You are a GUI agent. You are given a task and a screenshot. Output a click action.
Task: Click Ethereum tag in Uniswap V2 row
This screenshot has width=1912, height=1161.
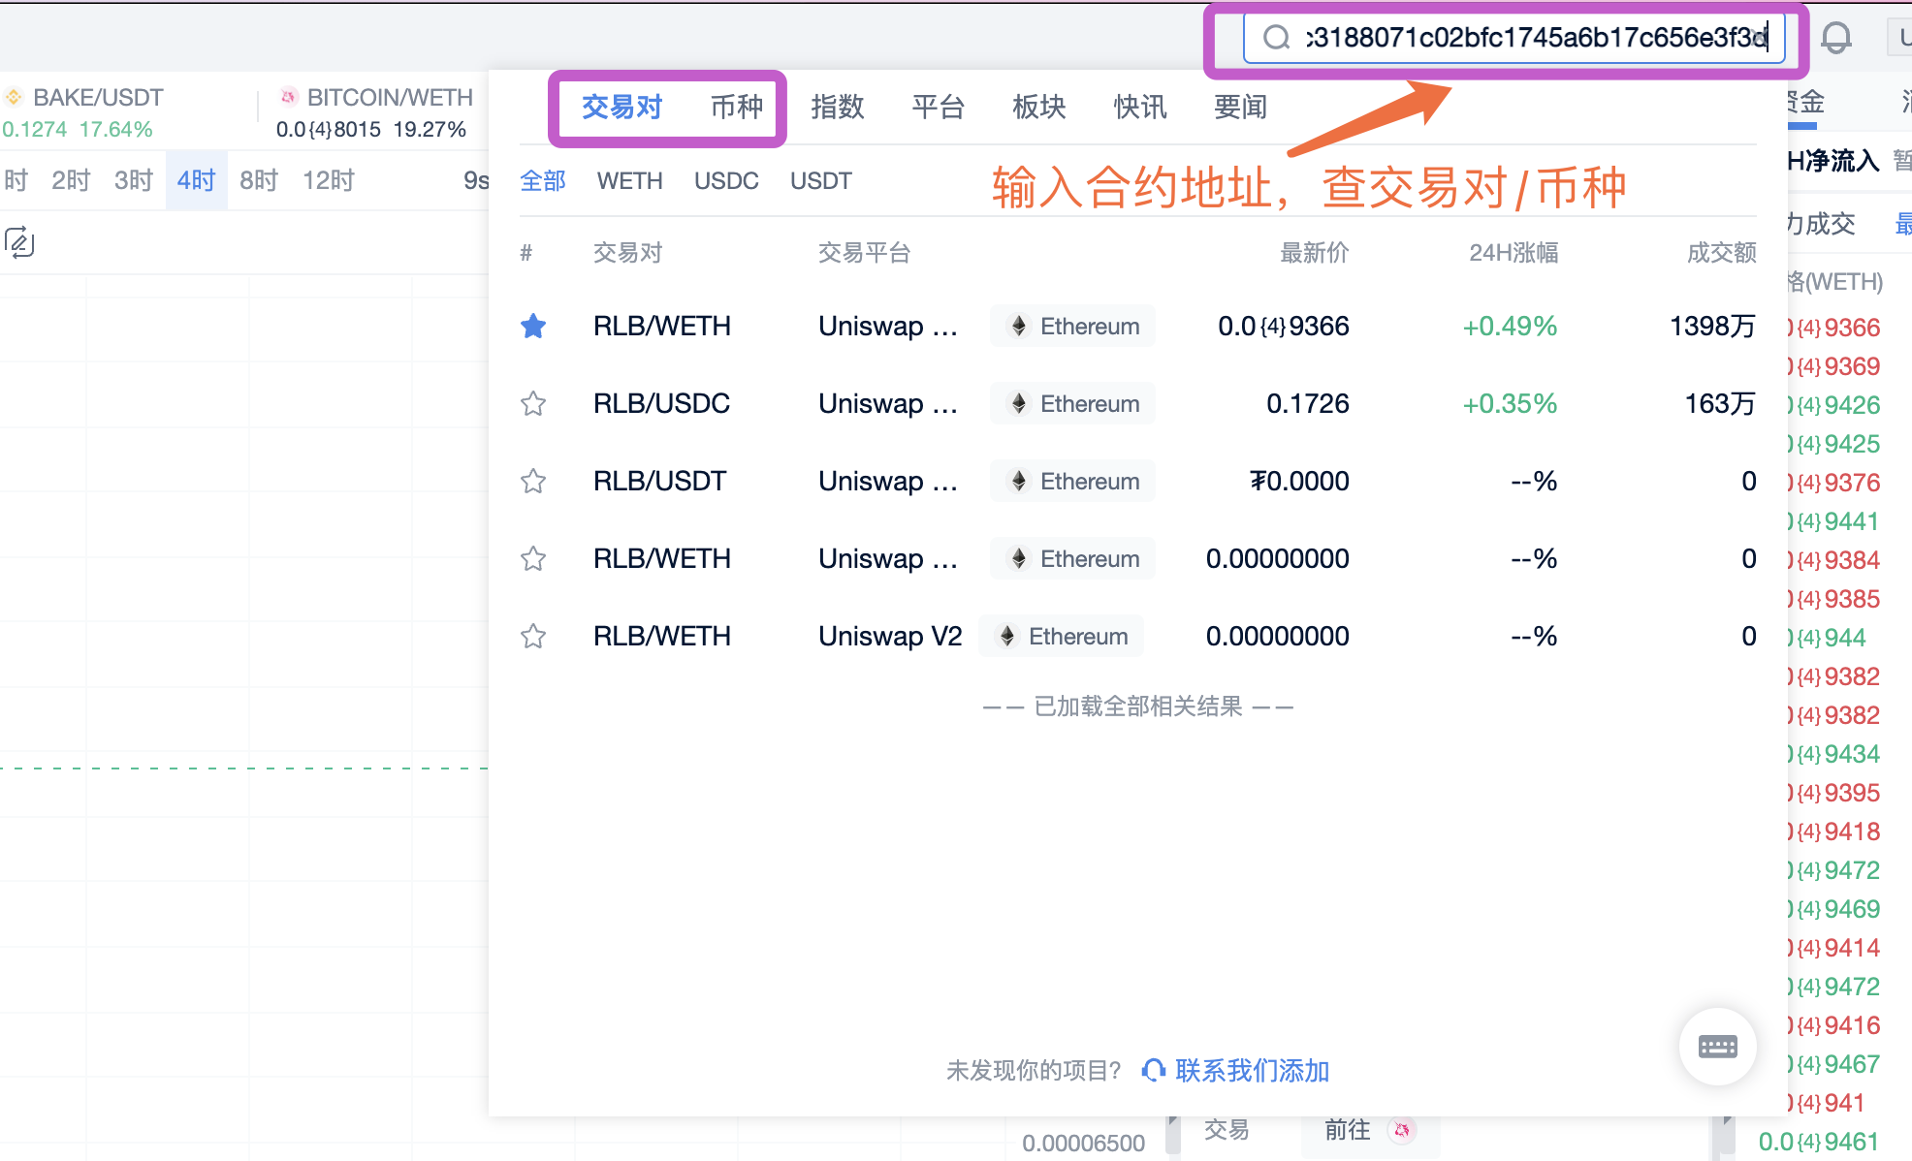[1062, 636]
